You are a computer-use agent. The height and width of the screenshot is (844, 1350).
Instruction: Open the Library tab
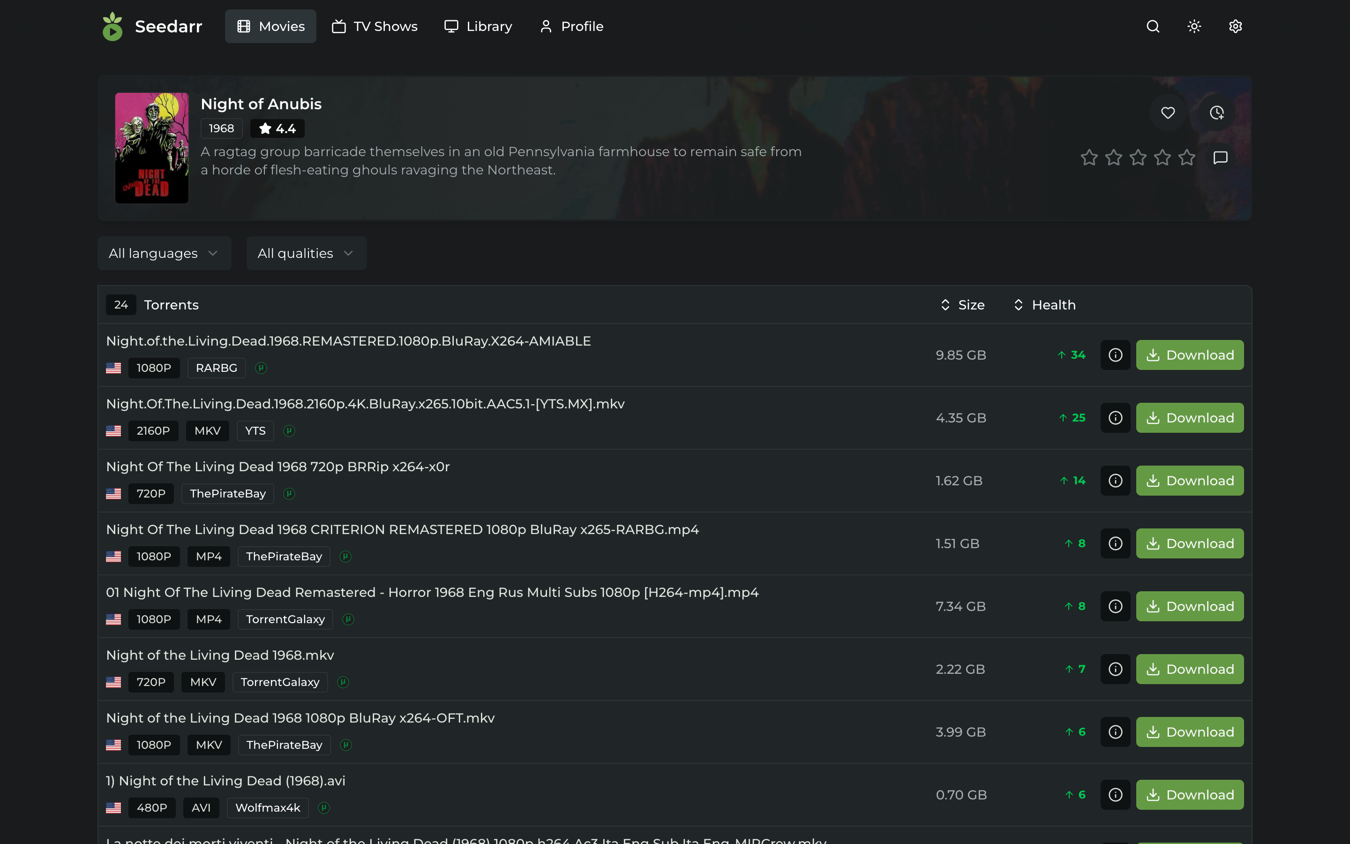[x=478, y=26]
